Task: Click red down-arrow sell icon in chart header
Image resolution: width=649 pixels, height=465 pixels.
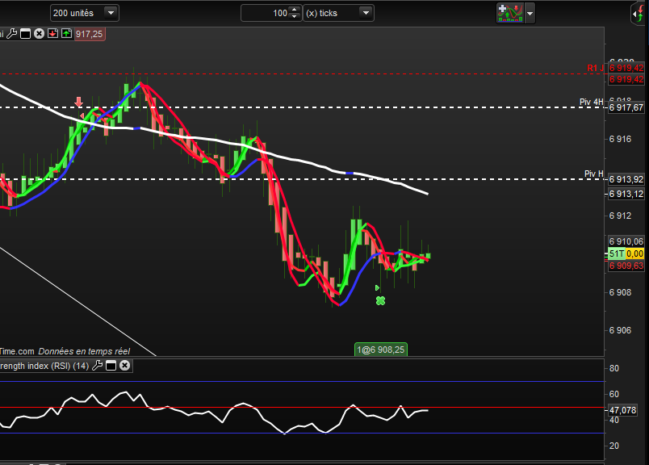Action: click(x=52, y=34)
